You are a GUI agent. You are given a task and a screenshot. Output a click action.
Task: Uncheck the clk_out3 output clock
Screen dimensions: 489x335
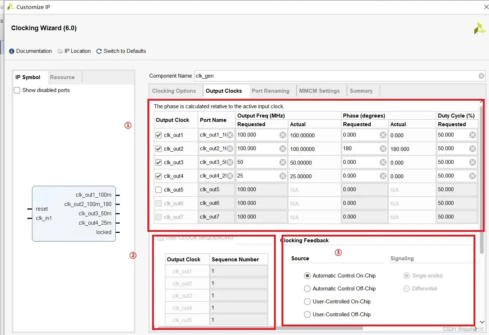(159, 162)
